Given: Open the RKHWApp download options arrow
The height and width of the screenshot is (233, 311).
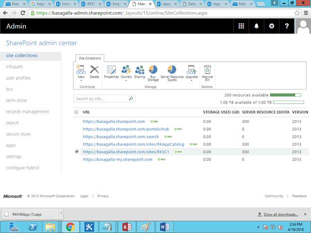Looking at the screenshot, I should point(61,213).
